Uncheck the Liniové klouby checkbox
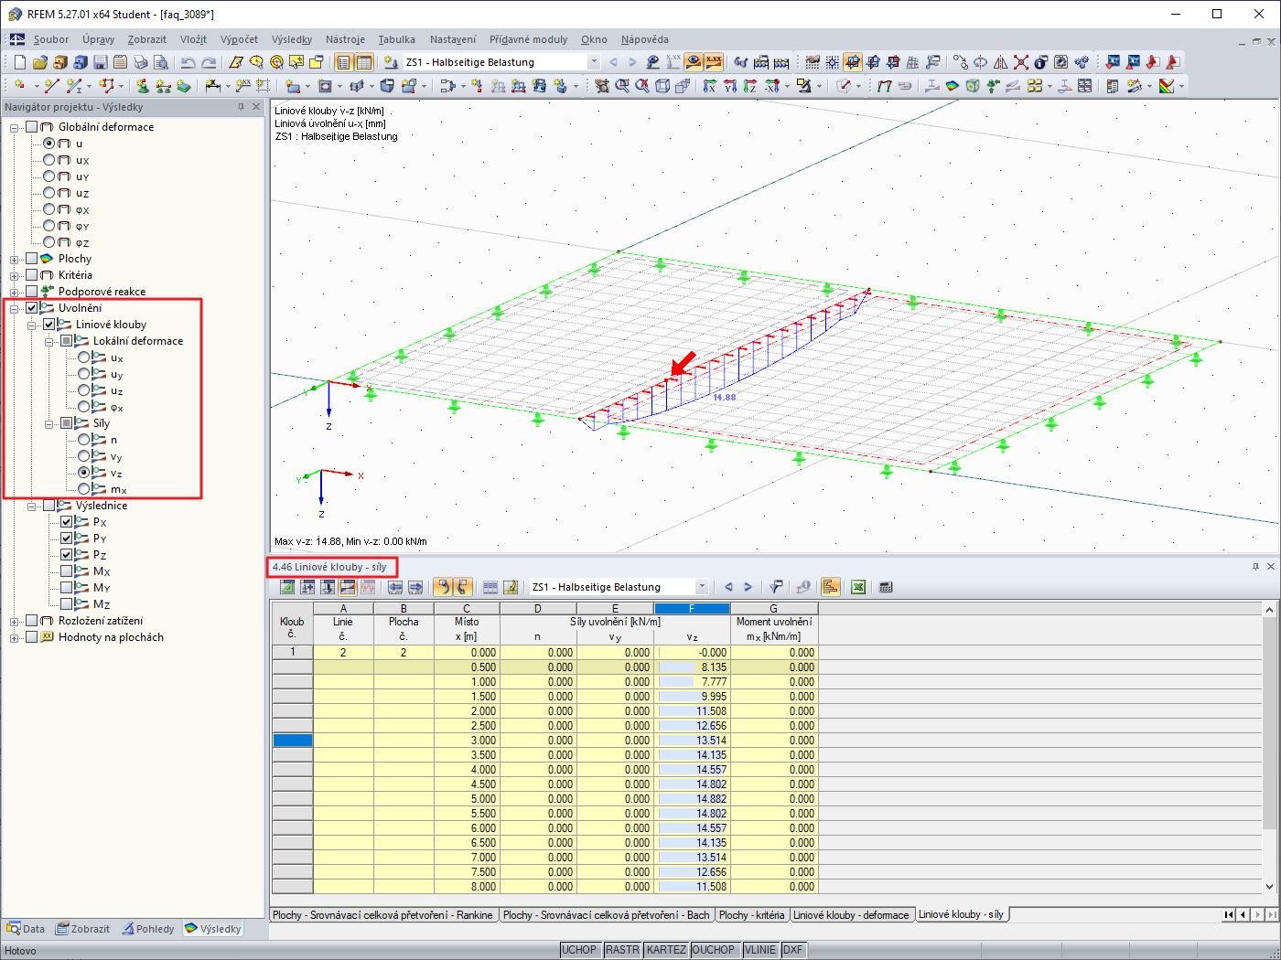This screenshot has height=960, width=1281. (x=49, y=325)
